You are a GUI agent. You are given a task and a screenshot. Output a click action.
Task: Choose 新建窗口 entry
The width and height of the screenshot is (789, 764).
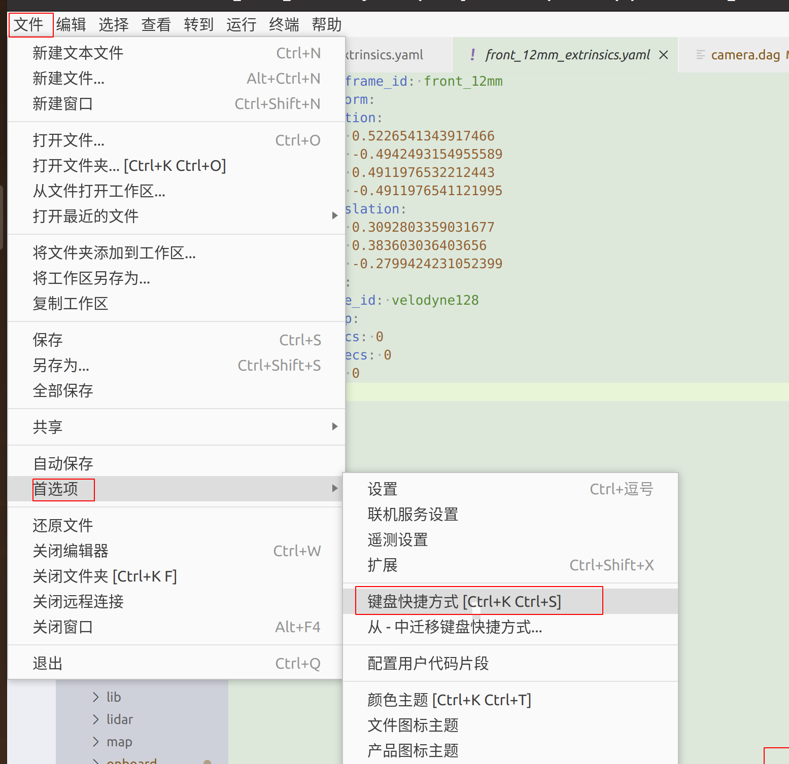(177, 103)
